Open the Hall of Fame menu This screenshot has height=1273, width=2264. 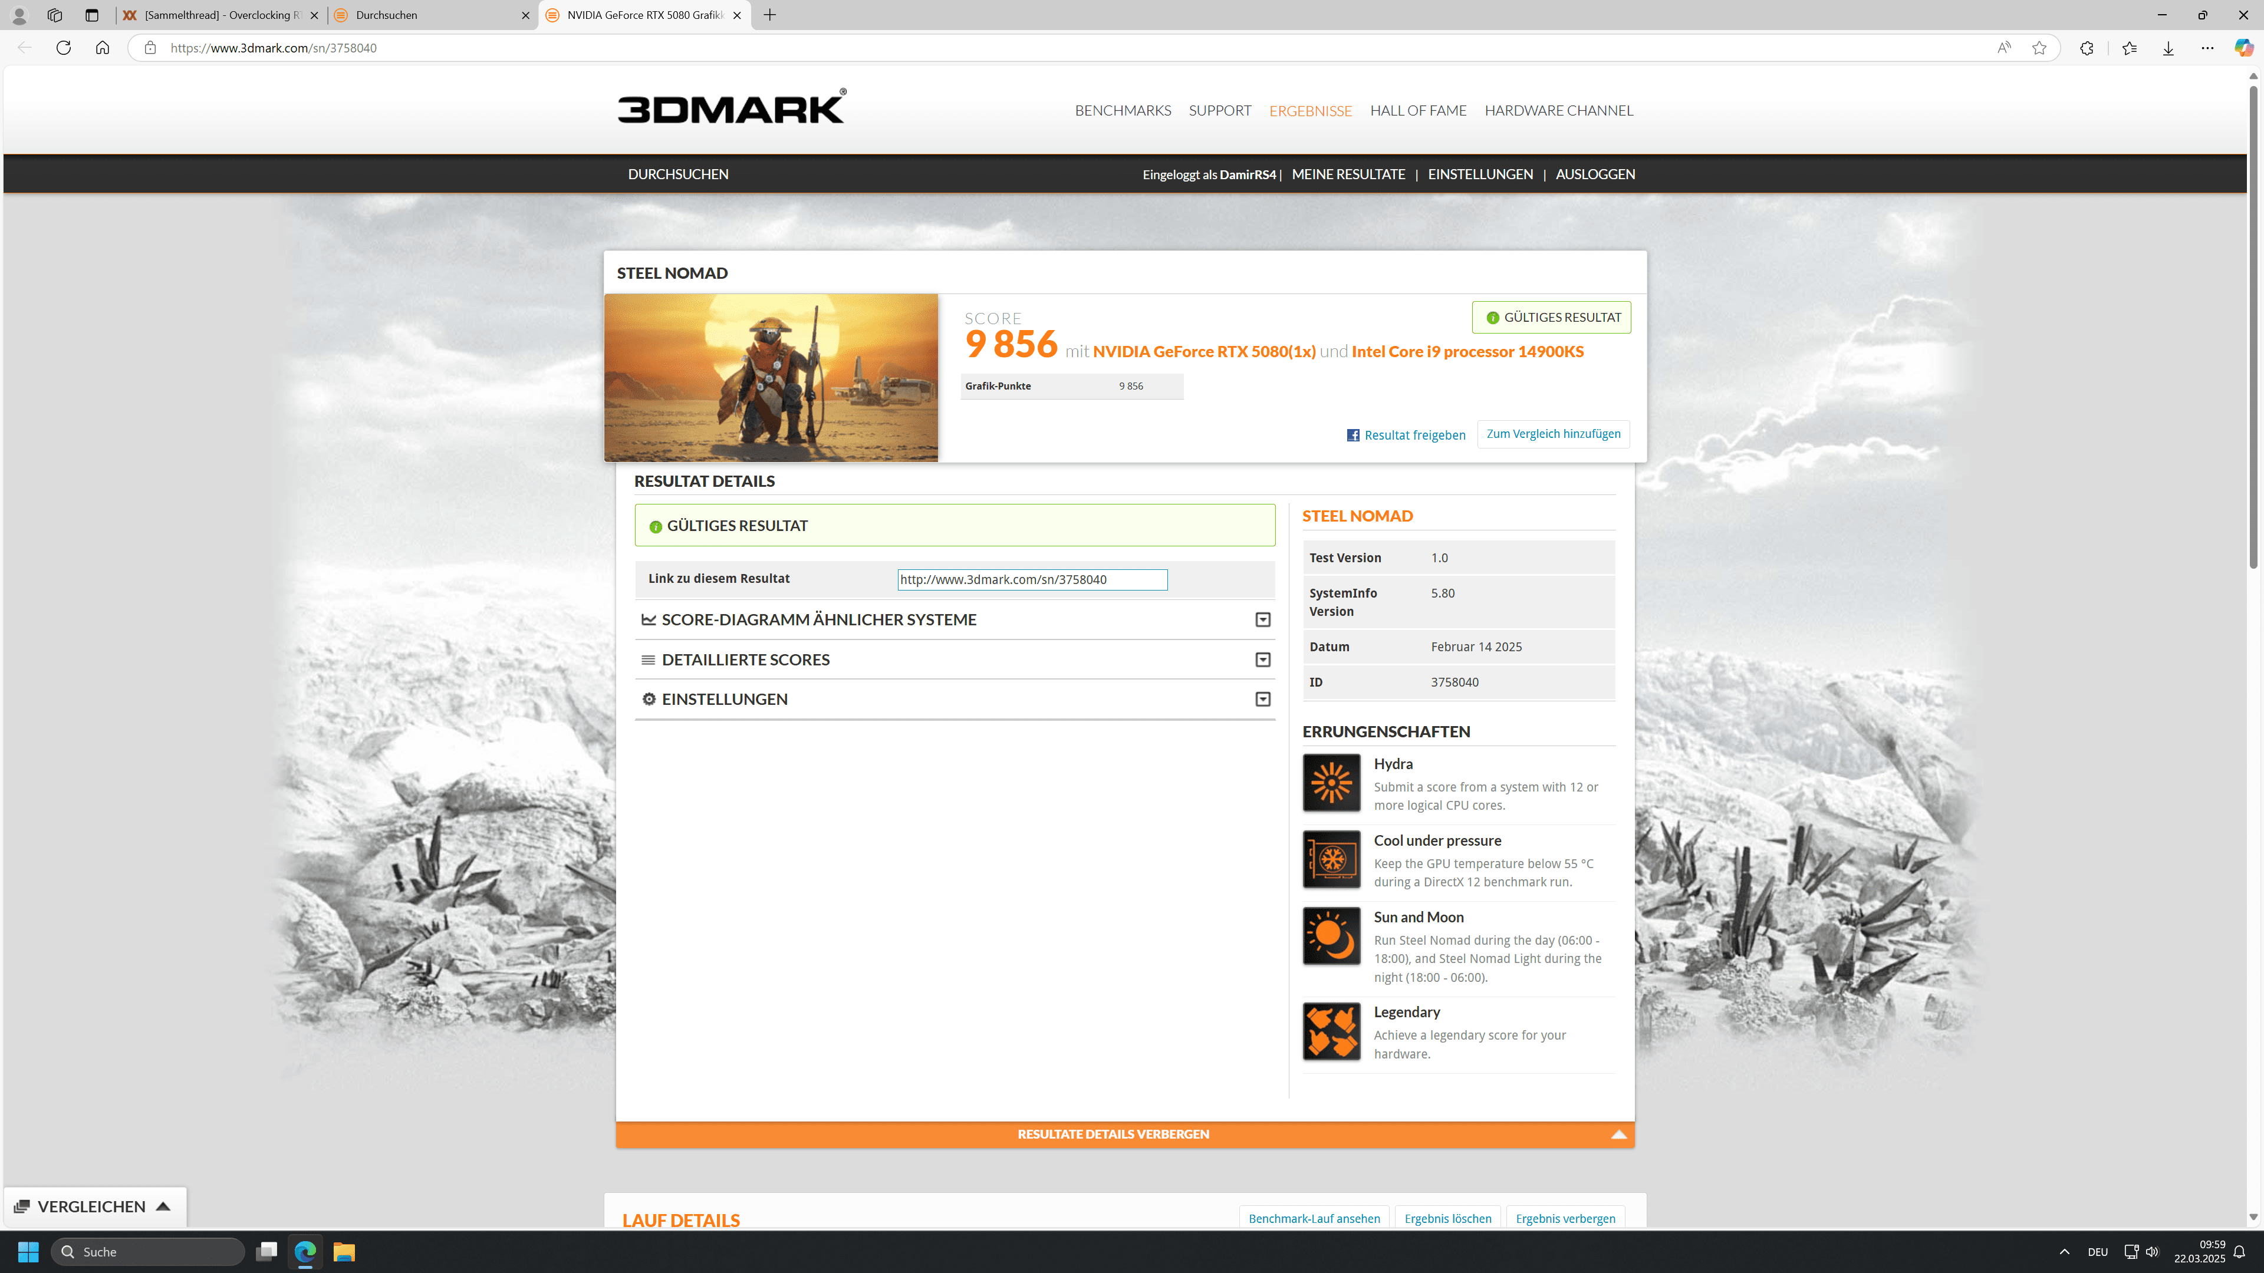tap(1417, 111)
